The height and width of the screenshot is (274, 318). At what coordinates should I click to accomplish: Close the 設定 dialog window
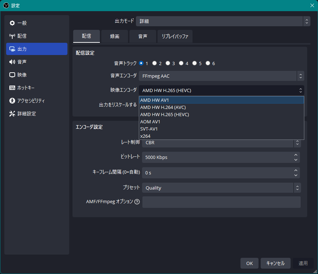(312, 5)
